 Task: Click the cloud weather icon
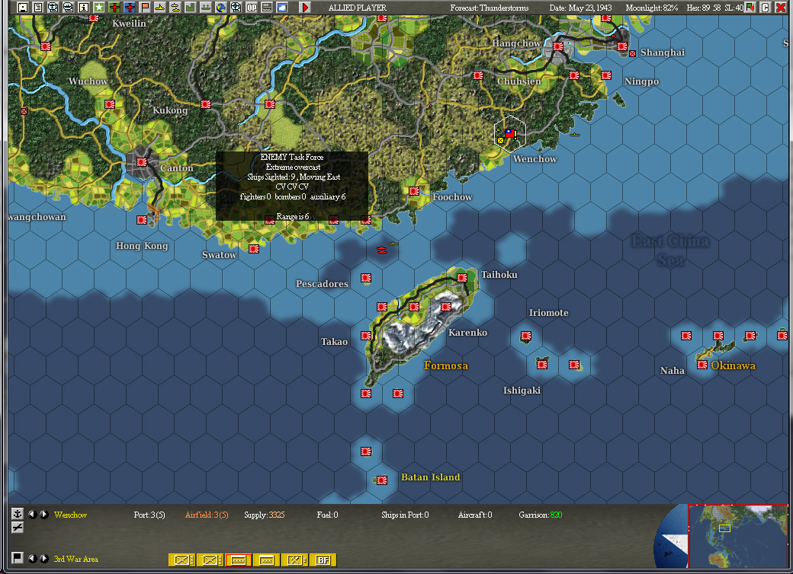tap(281, 7)
